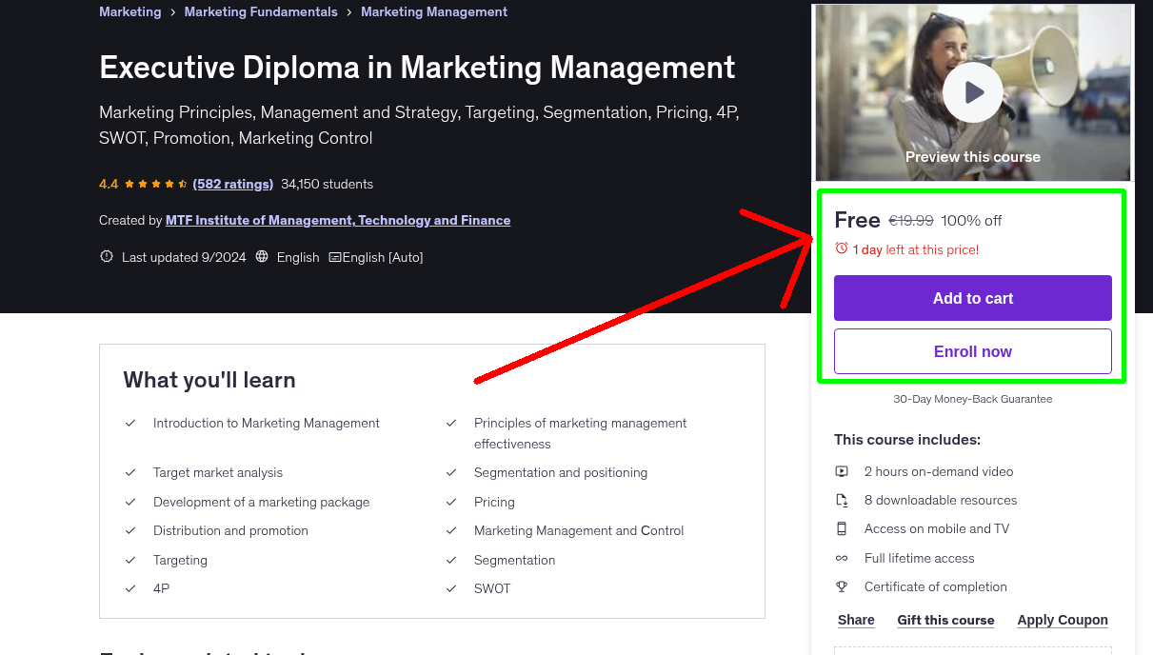Click the English [Auto] caption text
Viewport: 1153px width, 655px height.
point(383,257)
